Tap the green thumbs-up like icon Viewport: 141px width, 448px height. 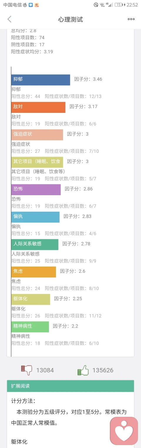point(83,370)
